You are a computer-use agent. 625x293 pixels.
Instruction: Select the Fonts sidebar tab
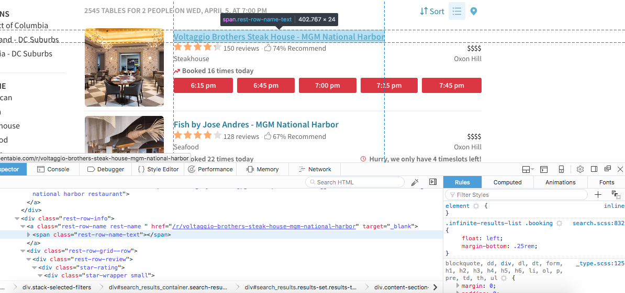click(x=607, y=182)
